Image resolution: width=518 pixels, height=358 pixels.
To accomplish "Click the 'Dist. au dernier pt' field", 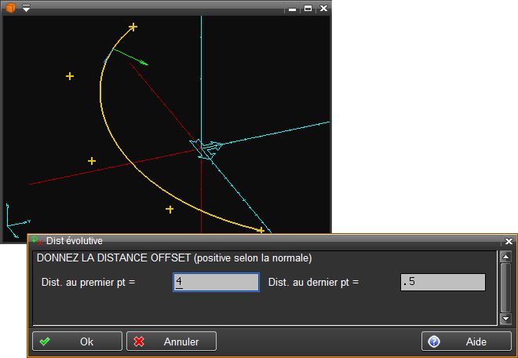I will click(442, 282).
